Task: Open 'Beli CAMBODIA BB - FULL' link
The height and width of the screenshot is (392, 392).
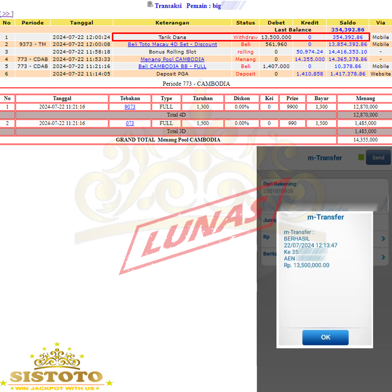Action: tap(172, 67)
